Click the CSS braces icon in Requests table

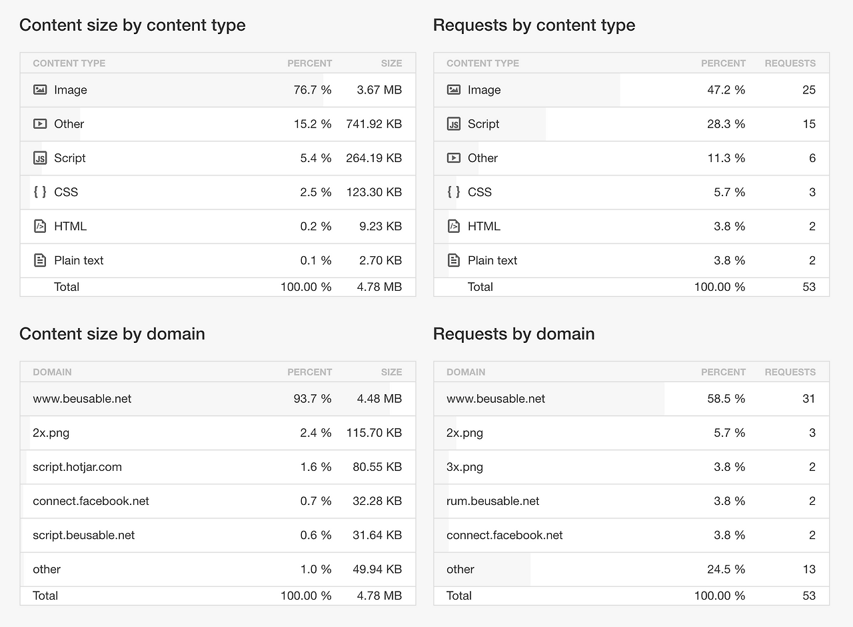(x=454, y=192)
